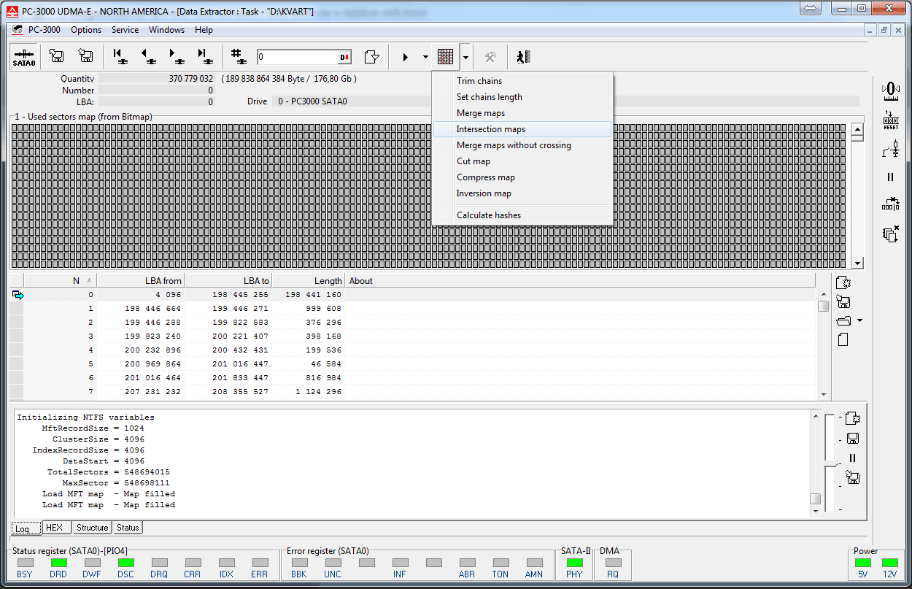Screen dimensions: 912x589
Task: Select Merge maps without crossing
Action: pyautogui.click(x=522, y=145)
